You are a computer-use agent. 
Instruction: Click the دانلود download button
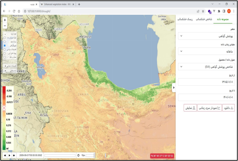pos(229,108)
